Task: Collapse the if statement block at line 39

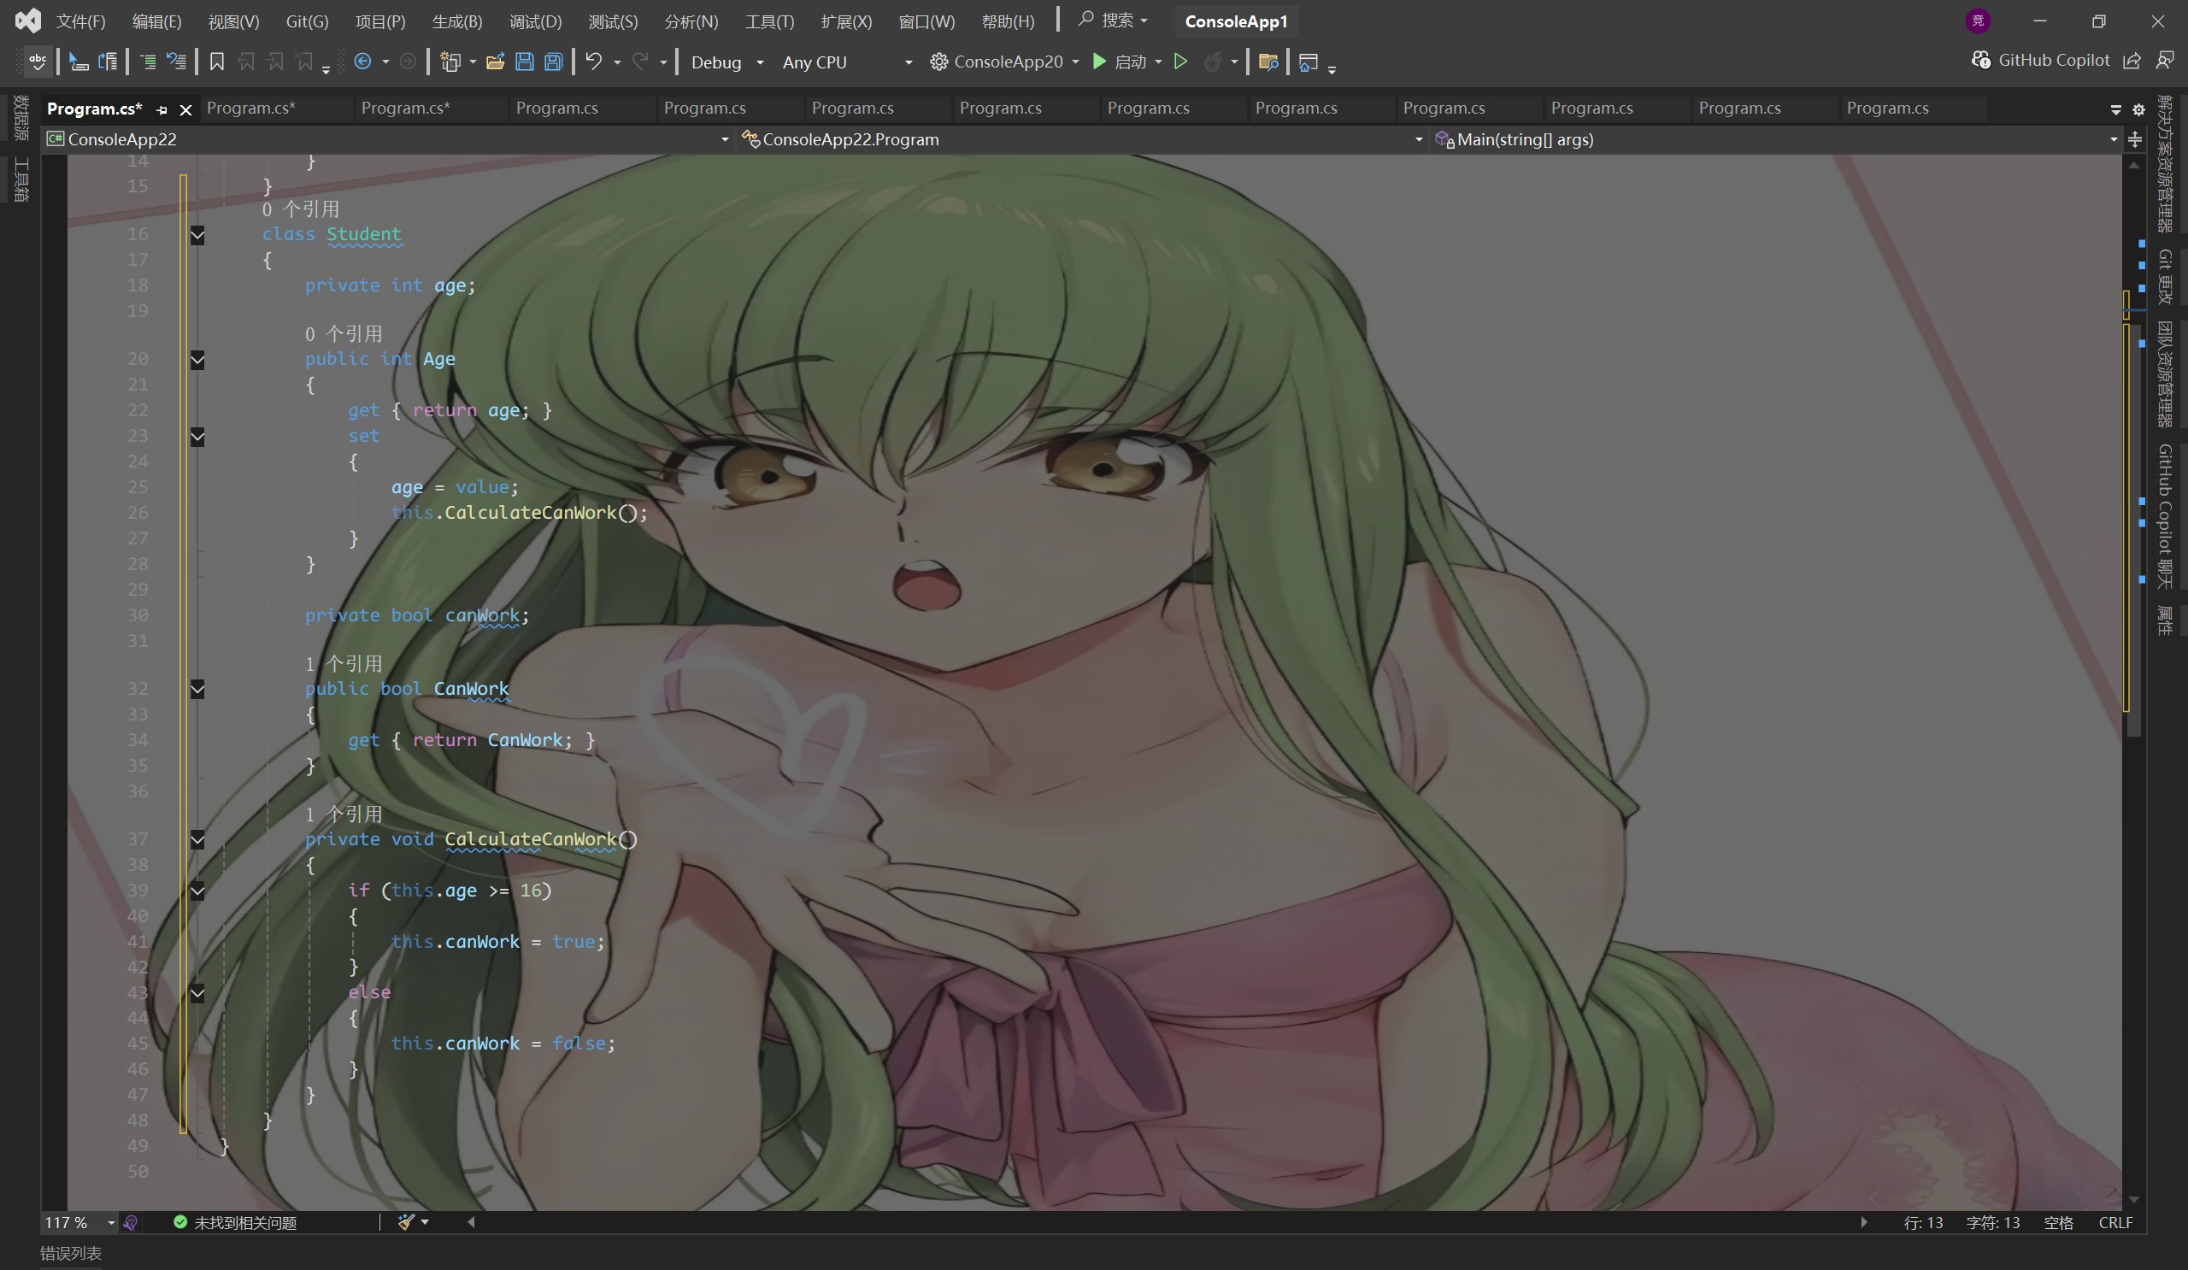Action: pos(197,891)
